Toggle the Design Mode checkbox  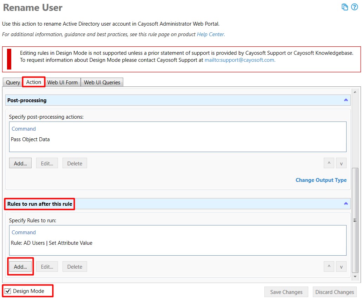pyautogui.click(x=8, y=291)
